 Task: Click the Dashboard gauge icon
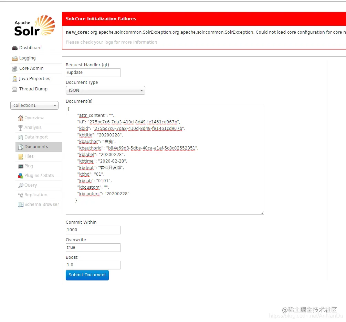(x=14, y=48)
